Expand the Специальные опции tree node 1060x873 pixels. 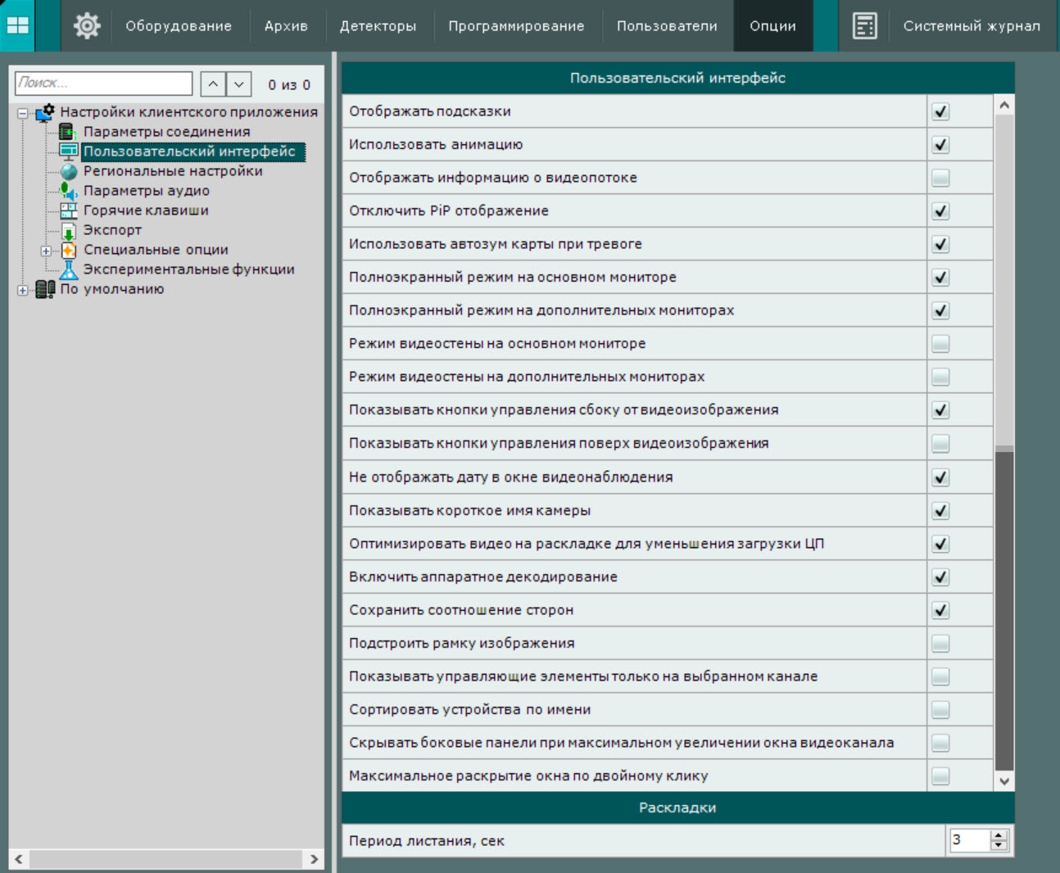tap(46, 251)
